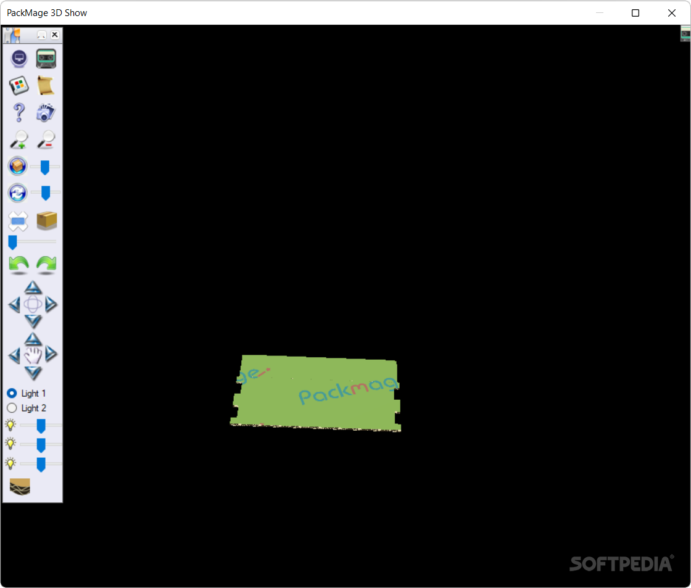Click the slider beside the refresh icon
This screenshot has height=588, width=691.
[46, 193]
